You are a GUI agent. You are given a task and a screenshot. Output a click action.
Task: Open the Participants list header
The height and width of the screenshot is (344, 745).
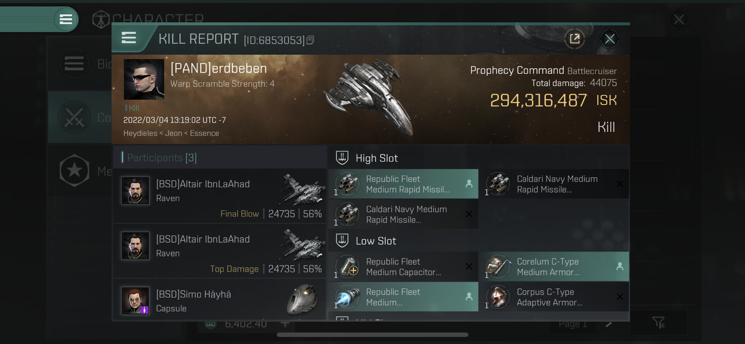pyautogui.click(x=162, y=158)
